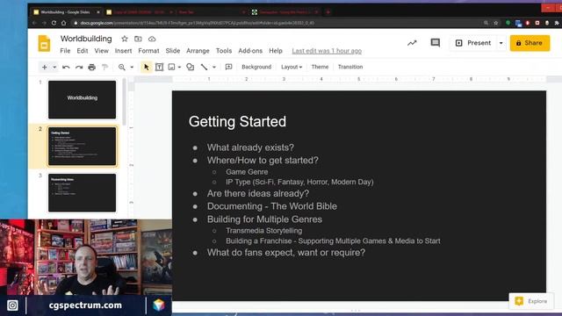The width and height of the screenshot is (562, 316).
Task: Click the yellow Share button
Action: [530, 43]
